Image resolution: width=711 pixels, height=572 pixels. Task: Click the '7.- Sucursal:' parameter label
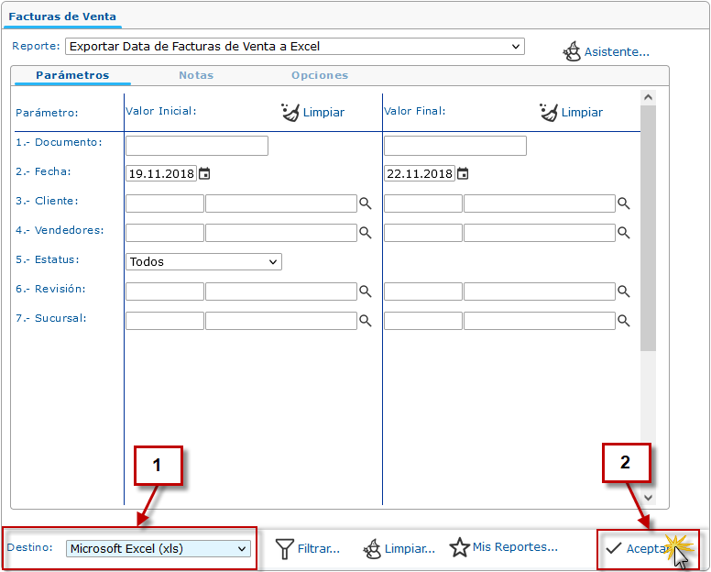click(x=51, y=318)
